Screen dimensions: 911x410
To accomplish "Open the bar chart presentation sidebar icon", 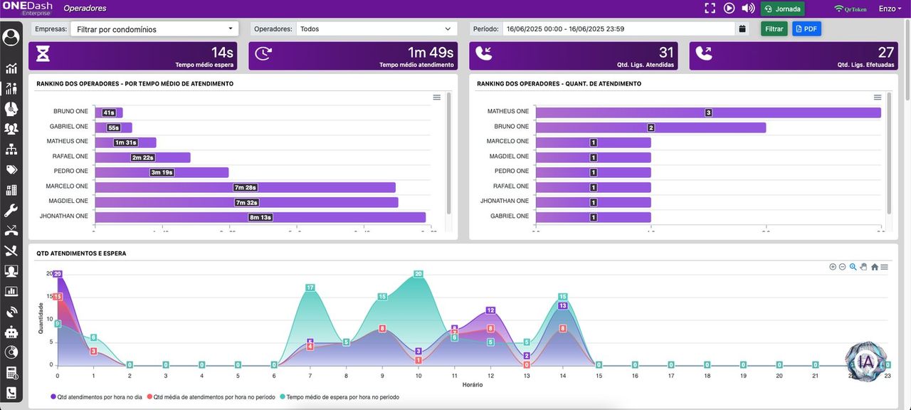I will point(11,291).
